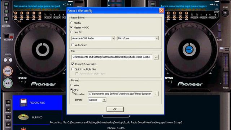Set 1-beat loop on left deck
The width and height of the screenshot is (231, 130).
coord(55,18)
